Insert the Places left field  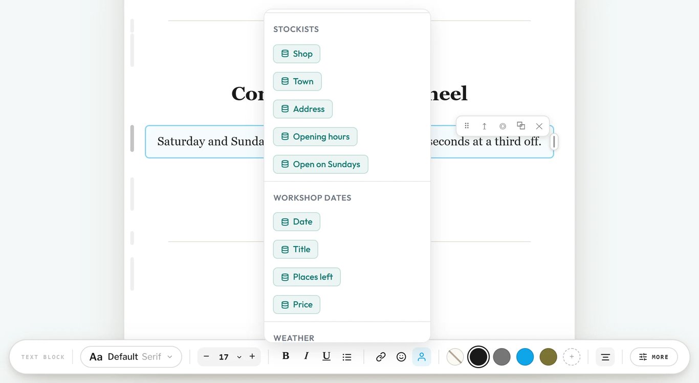pyautogui.click(x=307, y=277)
